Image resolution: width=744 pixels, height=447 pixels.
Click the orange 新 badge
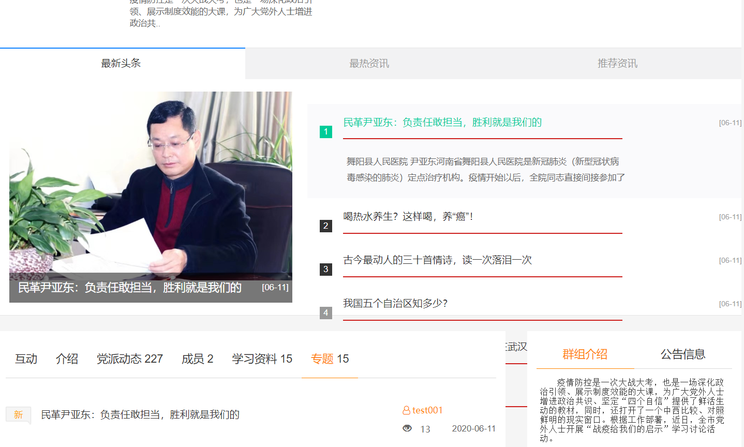click(x=19, y=415)
